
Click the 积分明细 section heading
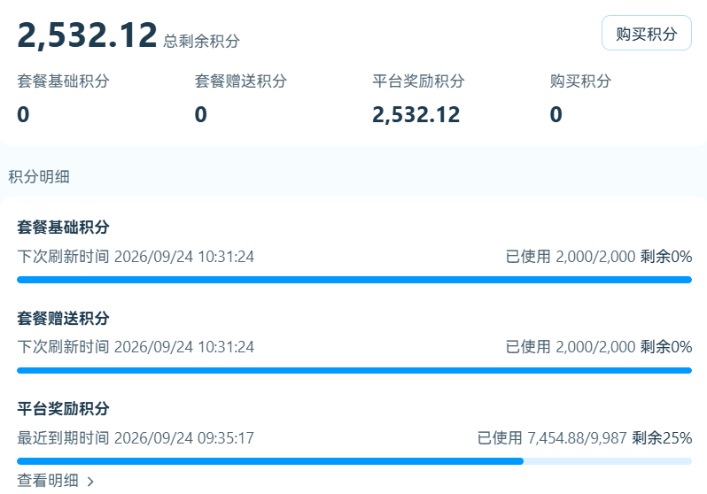(x=39, y=177)
